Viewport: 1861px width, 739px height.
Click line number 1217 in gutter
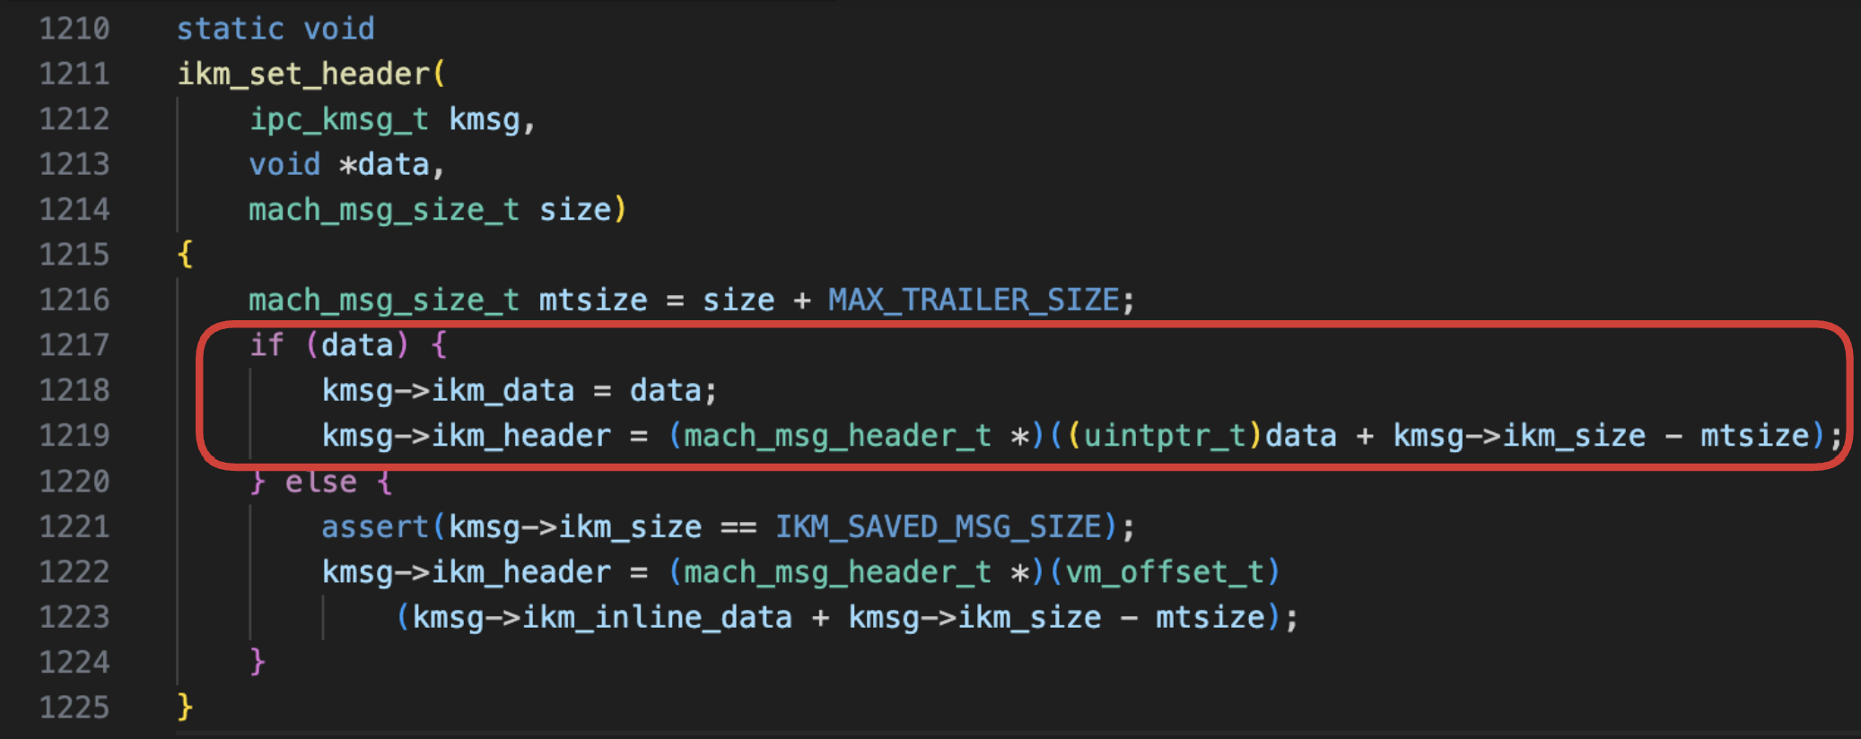pyautogui.click(x=74, y=345)
